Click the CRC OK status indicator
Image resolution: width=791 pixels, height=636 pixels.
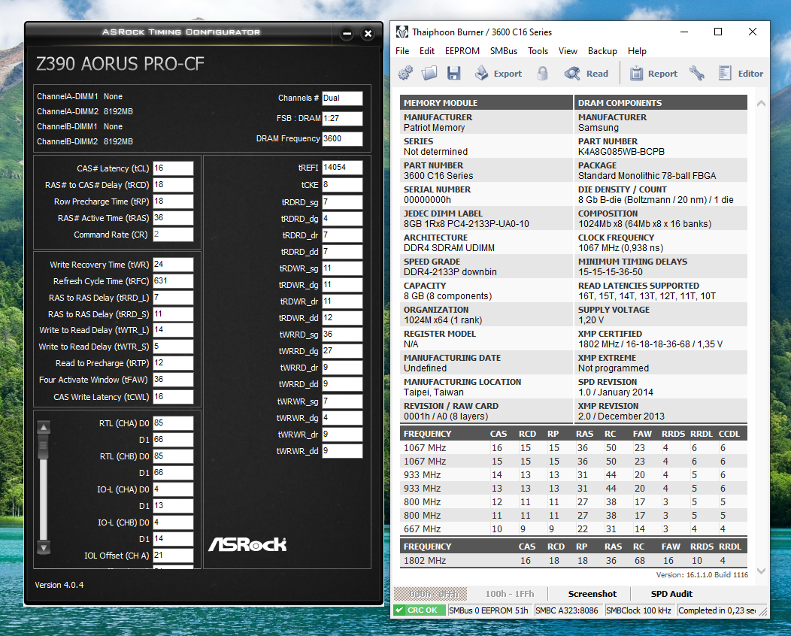(420, 610)
